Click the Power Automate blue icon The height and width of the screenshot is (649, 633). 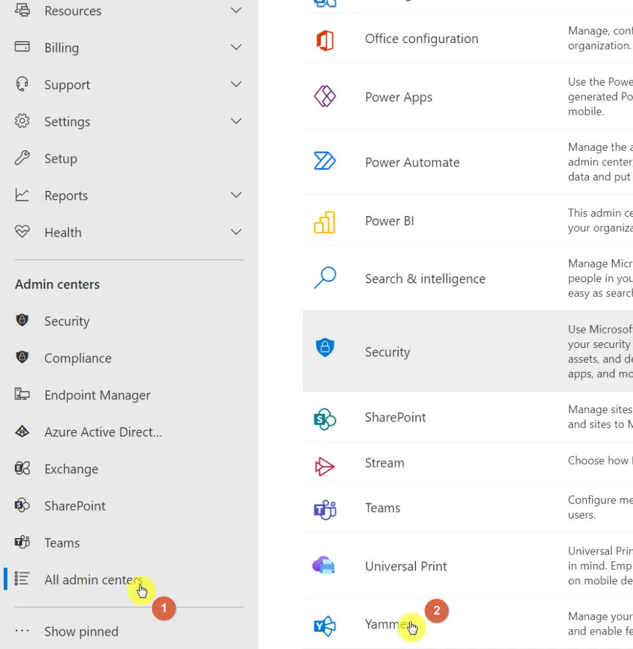325,161
